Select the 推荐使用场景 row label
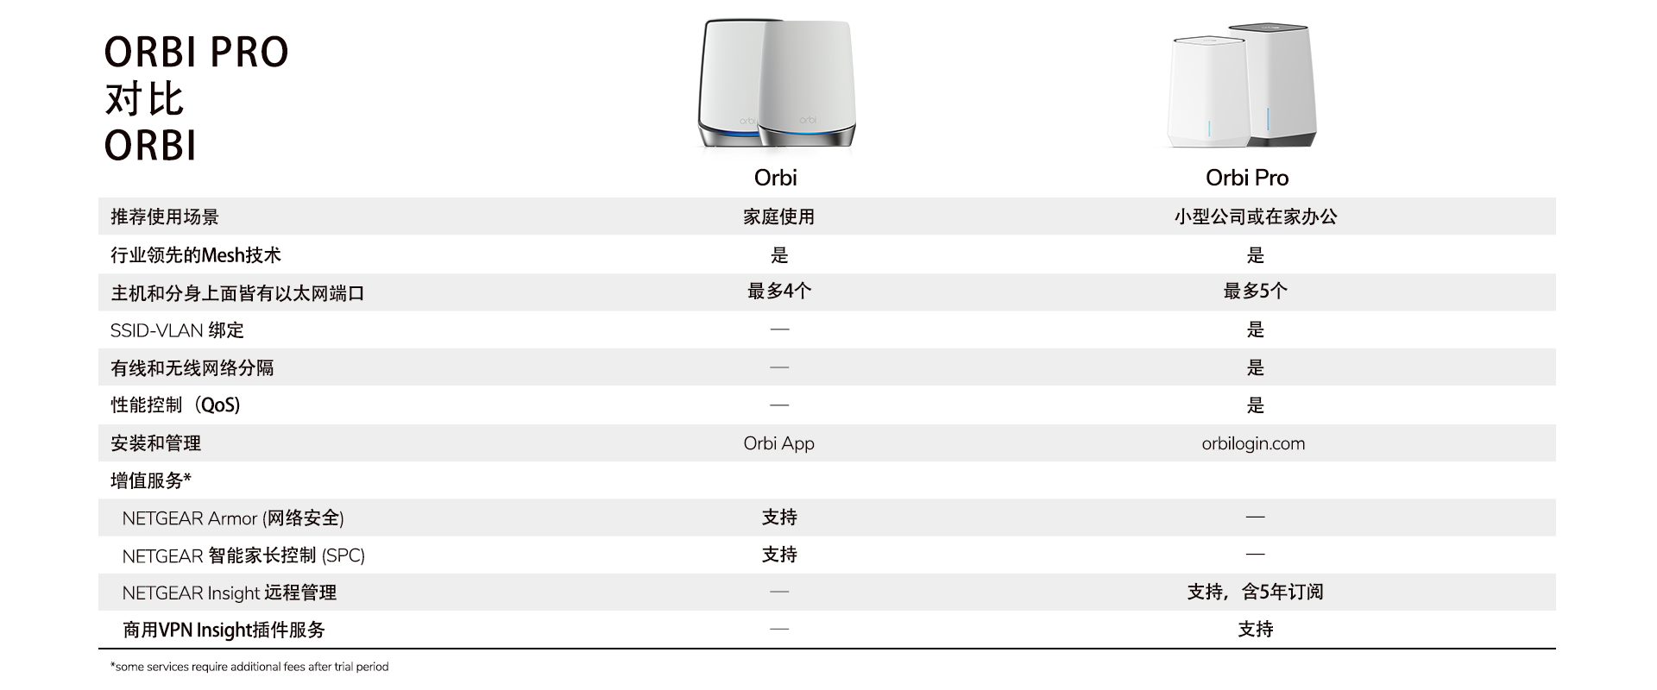Screen dimensions: 1657x690 164,216
